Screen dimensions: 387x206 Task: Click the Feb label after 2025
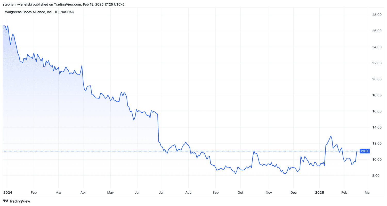344,193
